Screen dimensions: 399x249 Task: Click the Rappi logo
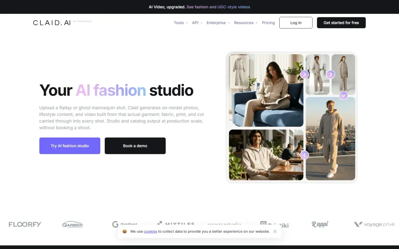(x=320, y=224)
